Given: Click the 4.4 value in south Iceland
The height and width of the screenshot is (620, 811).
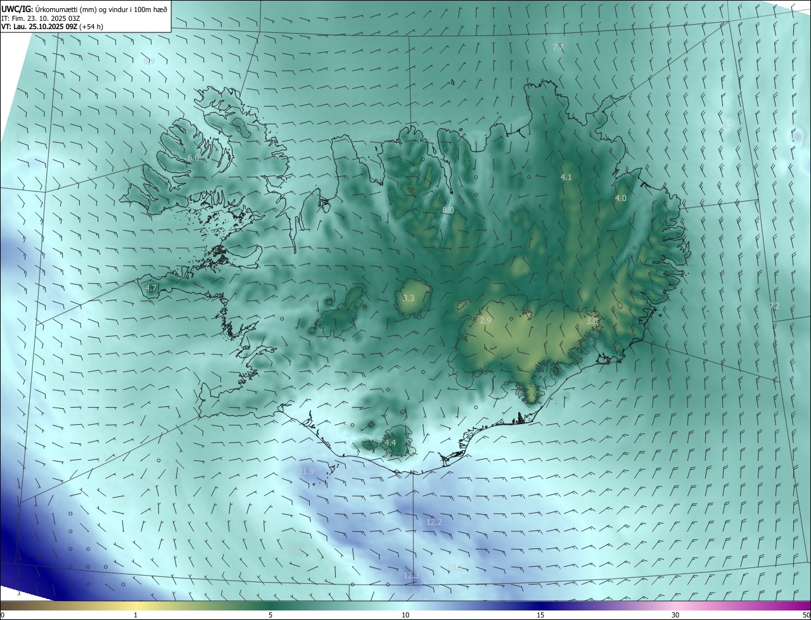Looking at the screenshot, I should pos(390,442).
